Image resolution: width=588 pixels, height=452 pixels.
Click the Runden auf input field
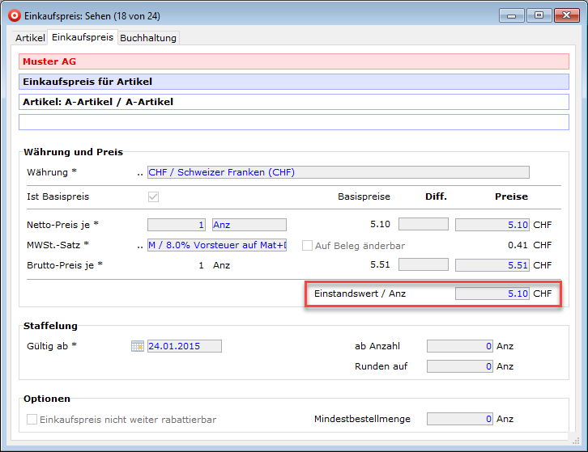(x=459, y=366)
